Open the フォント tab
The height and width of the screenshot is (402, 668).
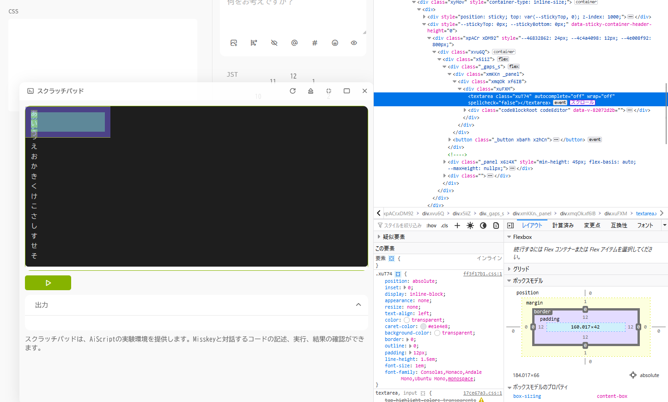pos(644,225)
